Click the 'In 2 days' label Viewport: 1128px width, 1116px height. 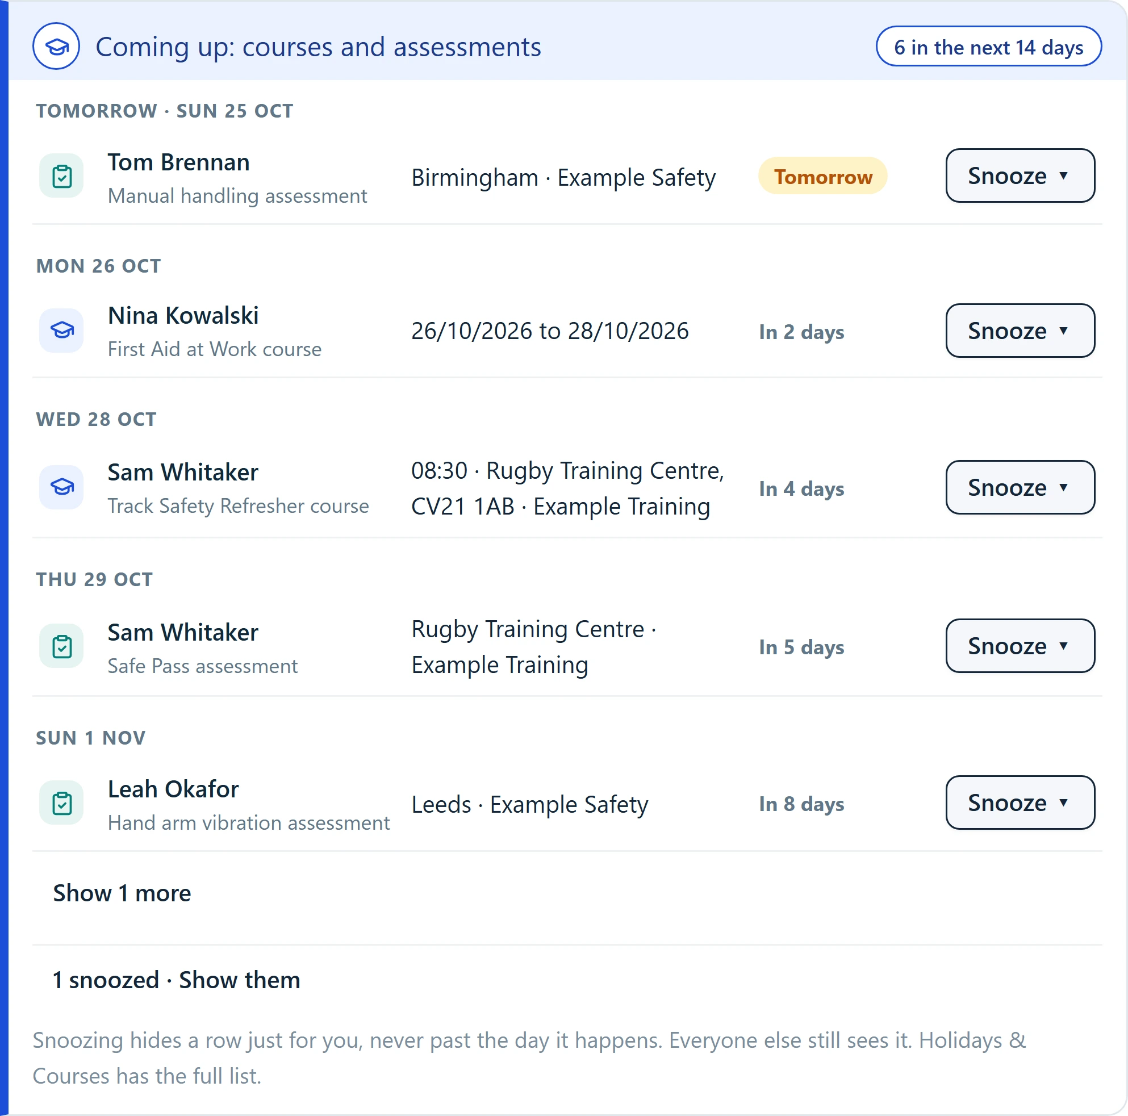tap(801, 332)
